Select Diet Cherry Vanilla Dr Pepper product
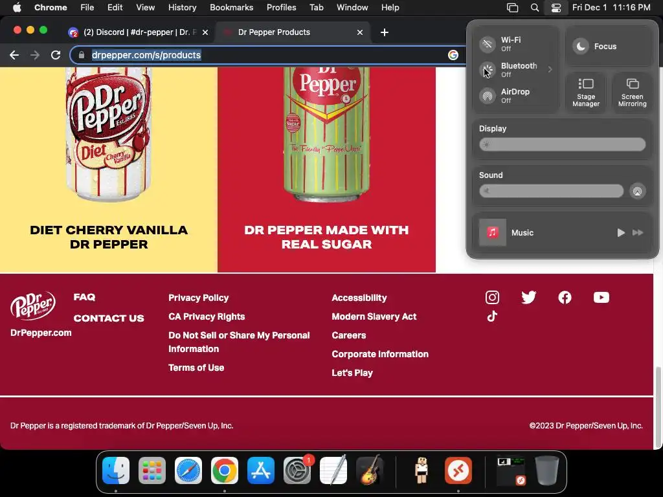Image resolution: width=663 pixels, height=497 pixels. click(x=109, y=169)
